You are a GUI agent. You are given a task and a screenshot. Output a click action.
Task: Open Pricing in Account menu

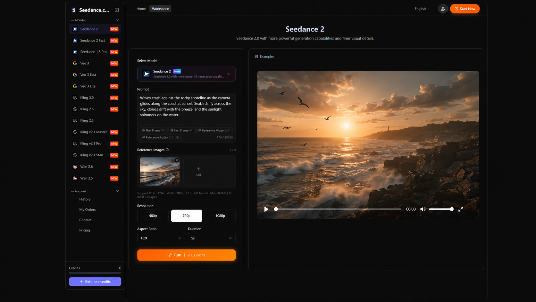click(85, 230)
